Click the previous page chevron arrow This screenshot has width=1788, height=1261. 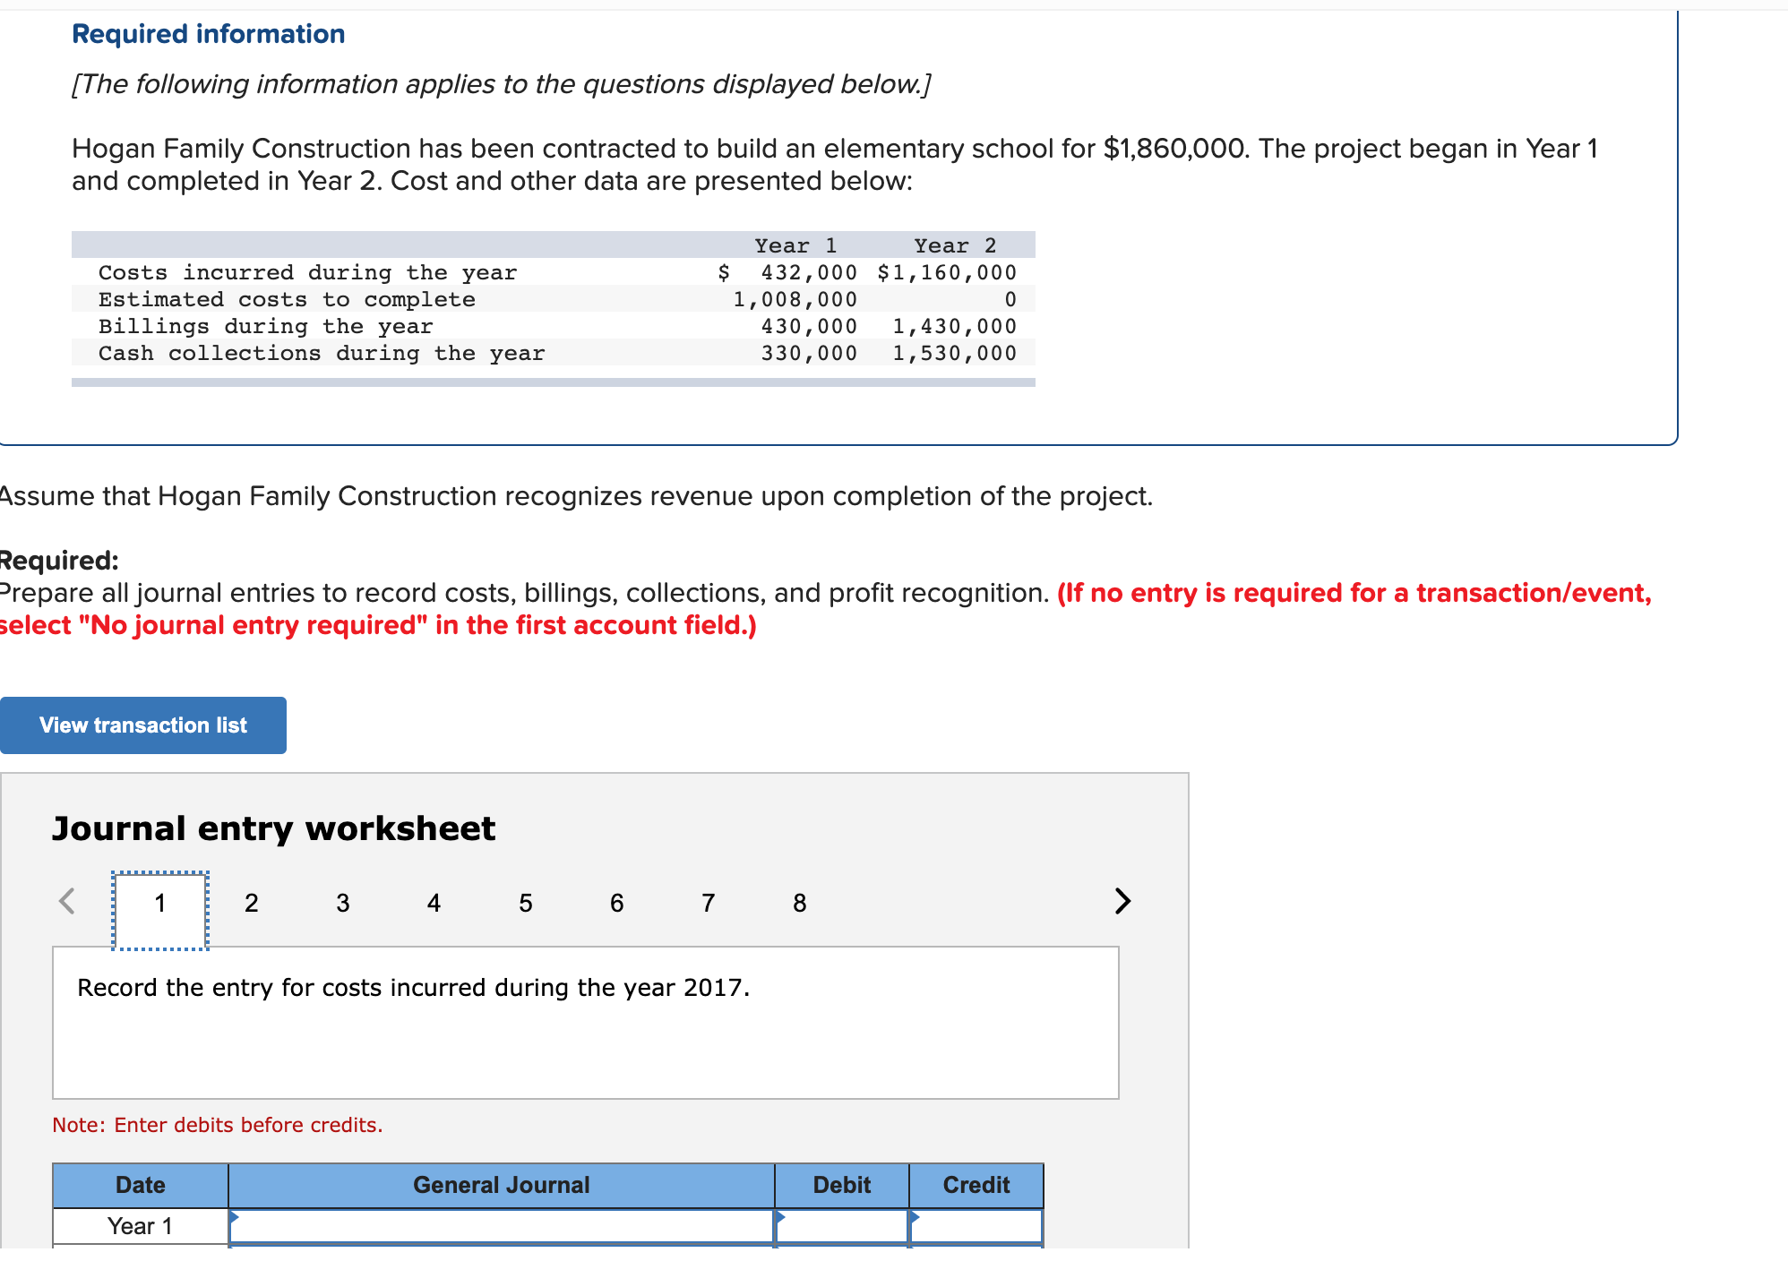(x=66, y=903)
